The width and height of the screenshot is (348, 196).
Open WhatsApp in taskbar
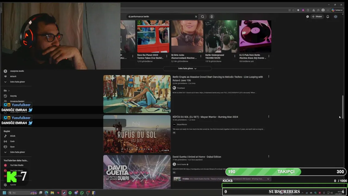click(82, 193)
